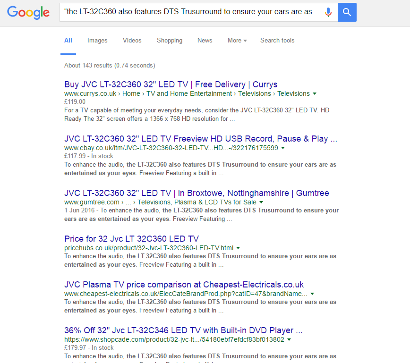Switch to the Images tab
The image size is (410, 363).
97,41
